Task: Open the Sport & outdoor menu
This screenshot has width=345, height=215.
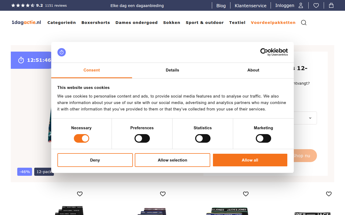Action: tap(205, 23)
